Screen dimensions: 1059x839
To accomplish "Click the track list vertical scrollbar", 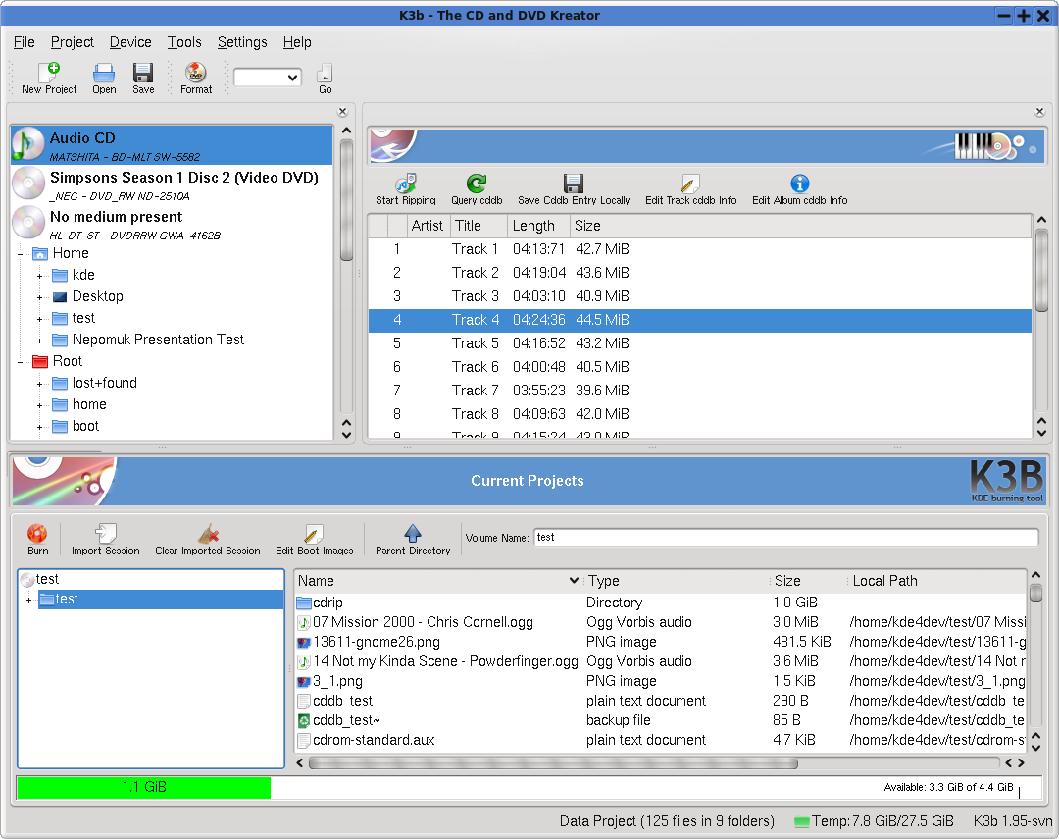I will [1041, 271].
